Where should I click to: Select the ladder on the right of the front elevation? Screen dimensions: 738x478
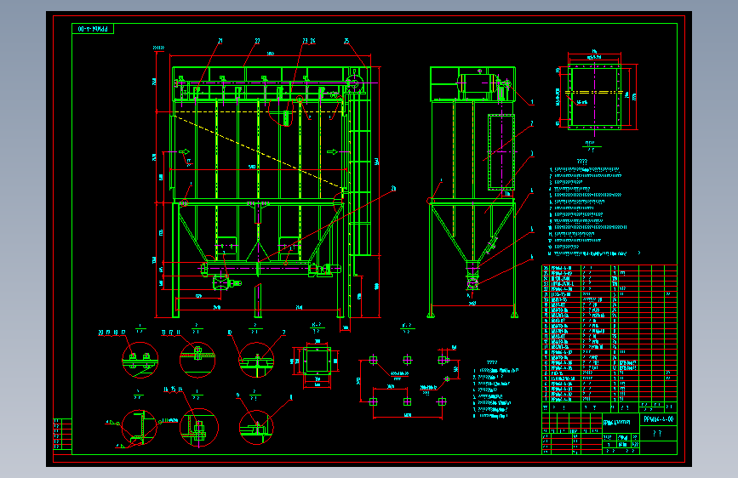pos(360,162)
